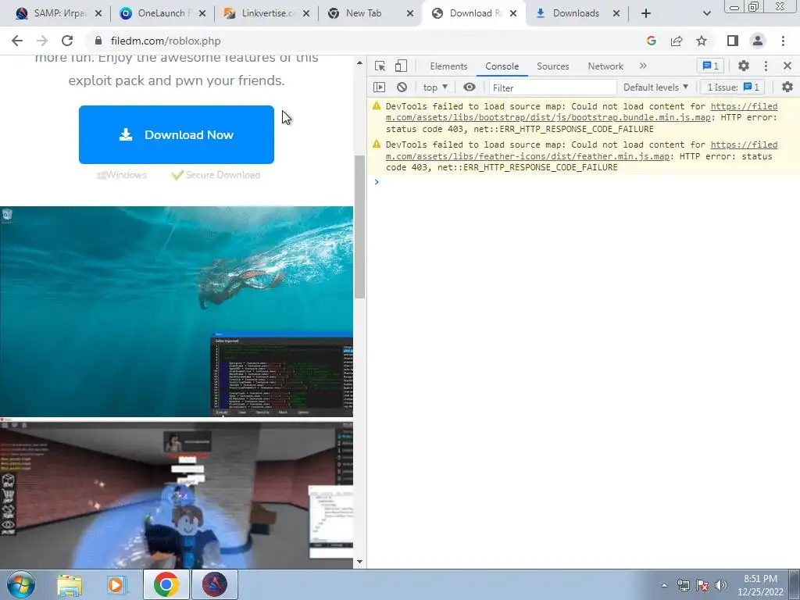Open Windows Explorer from the taskbar
The image size is (800, 600).
click(x=70, y=584)
